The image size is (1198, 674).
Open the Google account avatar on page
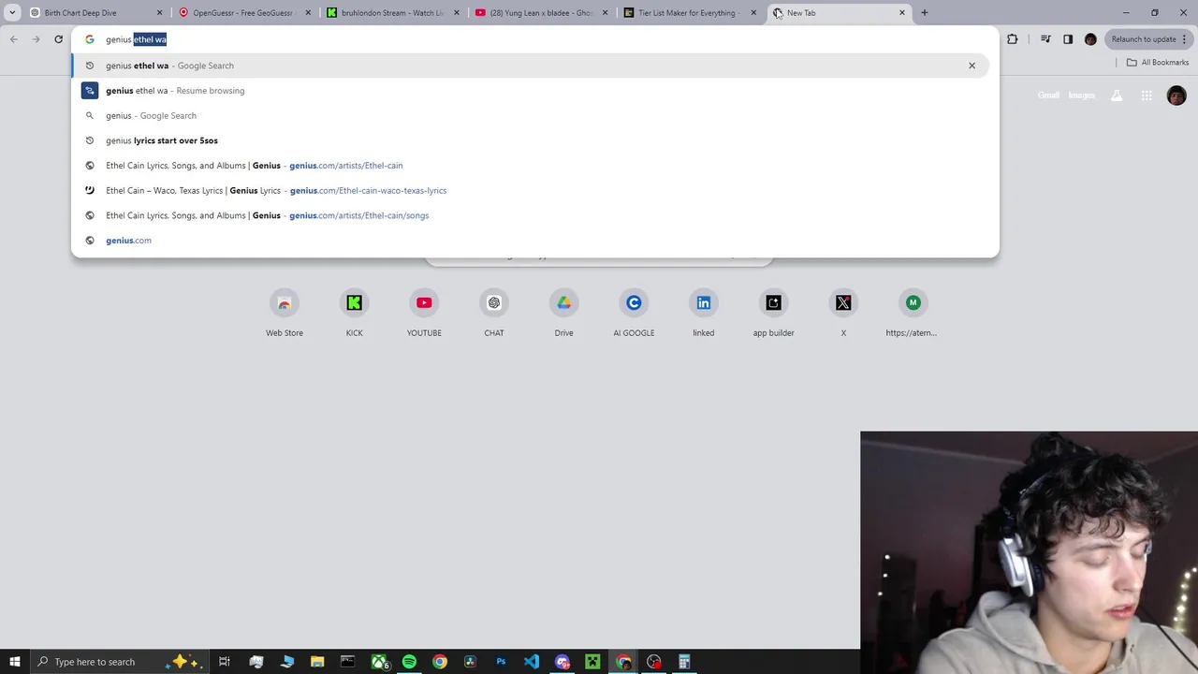(x=1176, y=95)
